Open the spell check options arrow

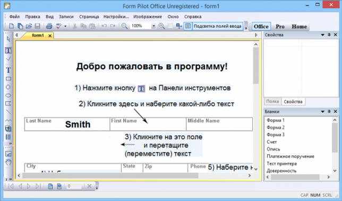pyautogui.click(x=65, y=27)
